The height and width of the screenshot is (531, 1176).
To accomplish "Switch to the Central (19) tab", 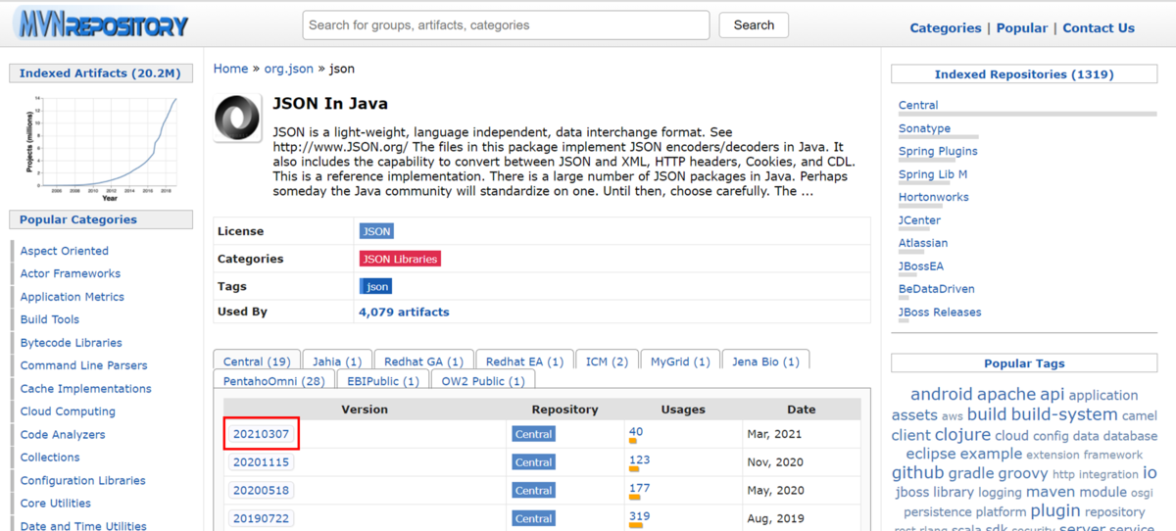I will 257,362.
